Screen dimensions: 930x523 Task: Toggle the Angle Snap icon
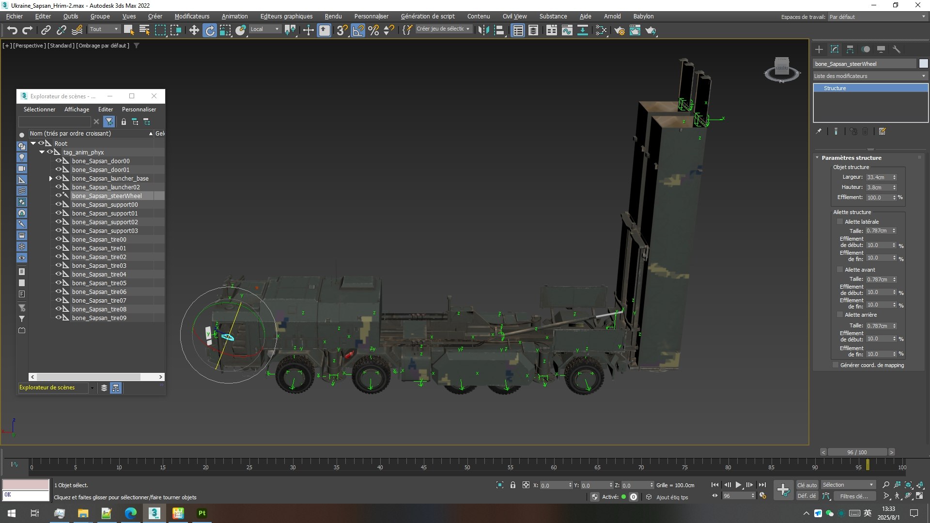(358, 30)
